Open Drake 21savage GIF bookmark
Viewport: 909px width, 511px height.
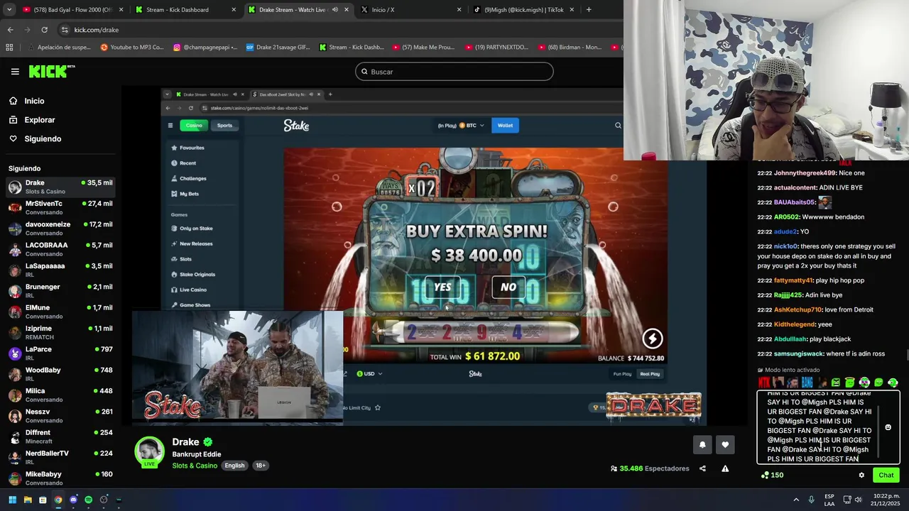[x=278, y=48]
